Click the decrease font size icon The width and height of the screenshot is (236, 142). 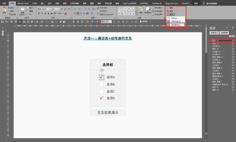click(65, 9)
